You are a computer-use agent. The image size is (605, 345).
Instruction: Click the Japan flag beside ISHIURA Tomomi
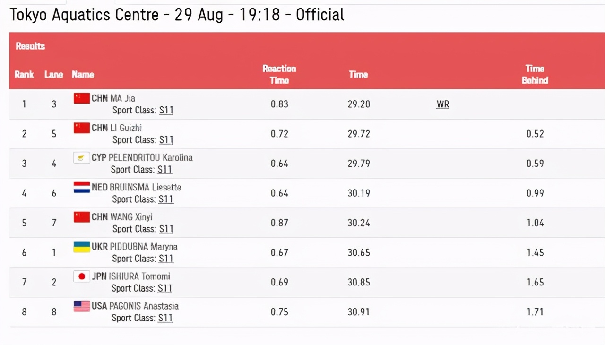[81, 276]
